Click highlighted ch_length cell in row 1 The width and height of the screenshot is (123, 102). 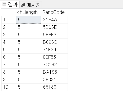pyautogui.click(x=28, y=20)
